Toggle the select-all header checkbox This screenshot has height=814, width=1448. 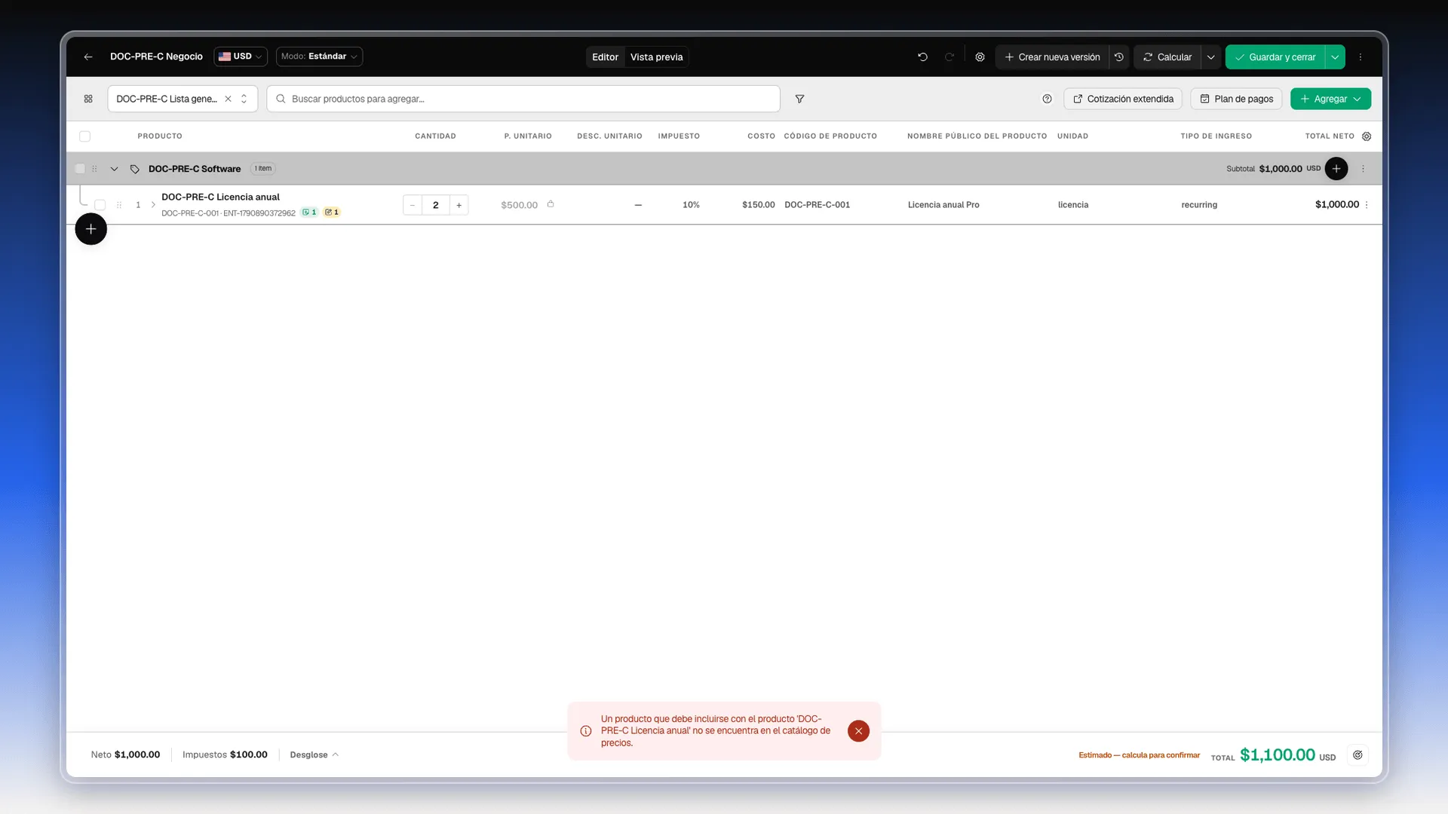pos(84,136)
